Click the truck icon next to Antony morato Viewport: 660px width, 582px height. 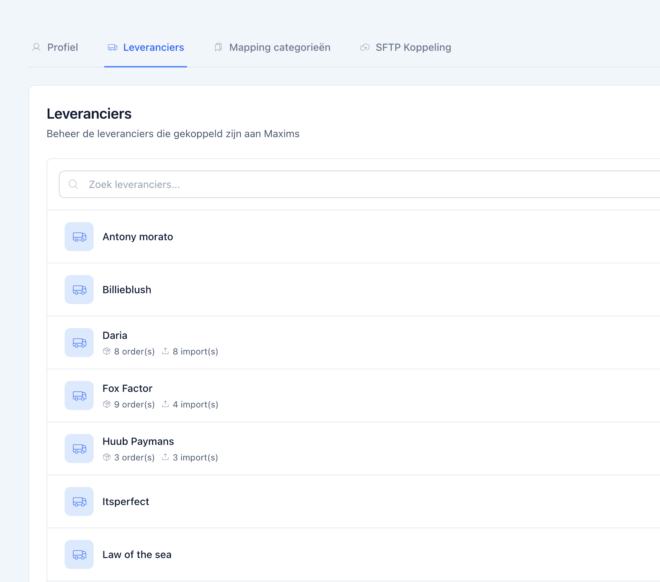tap(79, 237)
